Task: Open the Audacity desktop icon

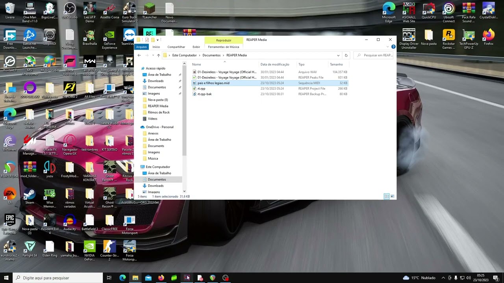Action: [x=70, y=223]
